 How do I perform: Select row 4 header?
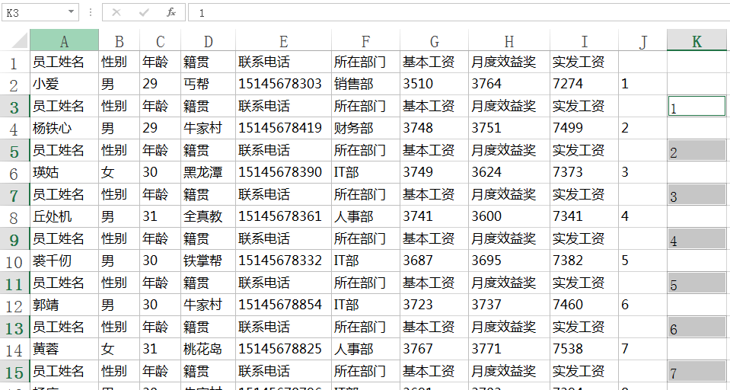(x=15, y=128)
